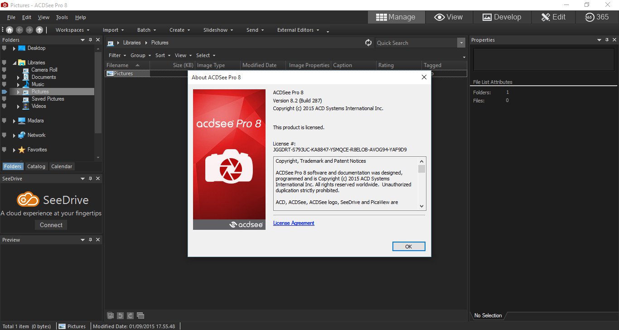Viewport: 619px width, 330px height.
Task: Click the Network globe icon in tree
Action: click(x=22, y=135)
